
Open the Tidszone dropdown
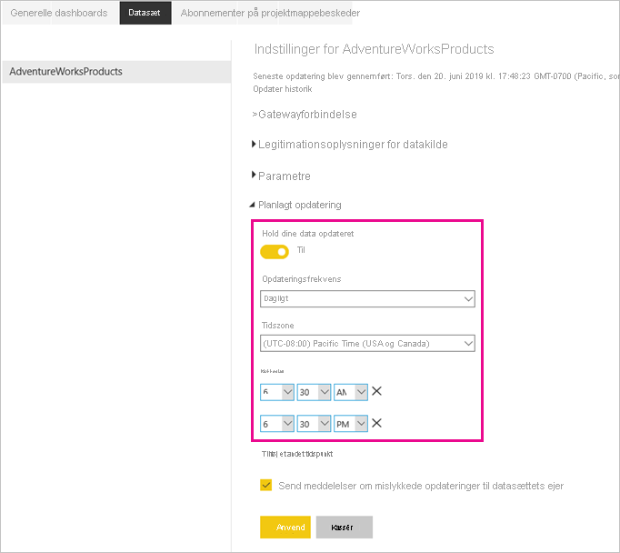(x=367, y=343)
